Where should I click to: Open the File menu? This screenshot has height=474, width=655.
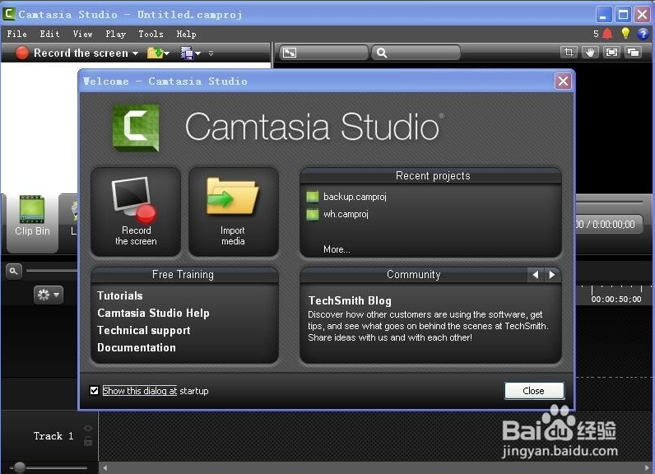point(17,34)
